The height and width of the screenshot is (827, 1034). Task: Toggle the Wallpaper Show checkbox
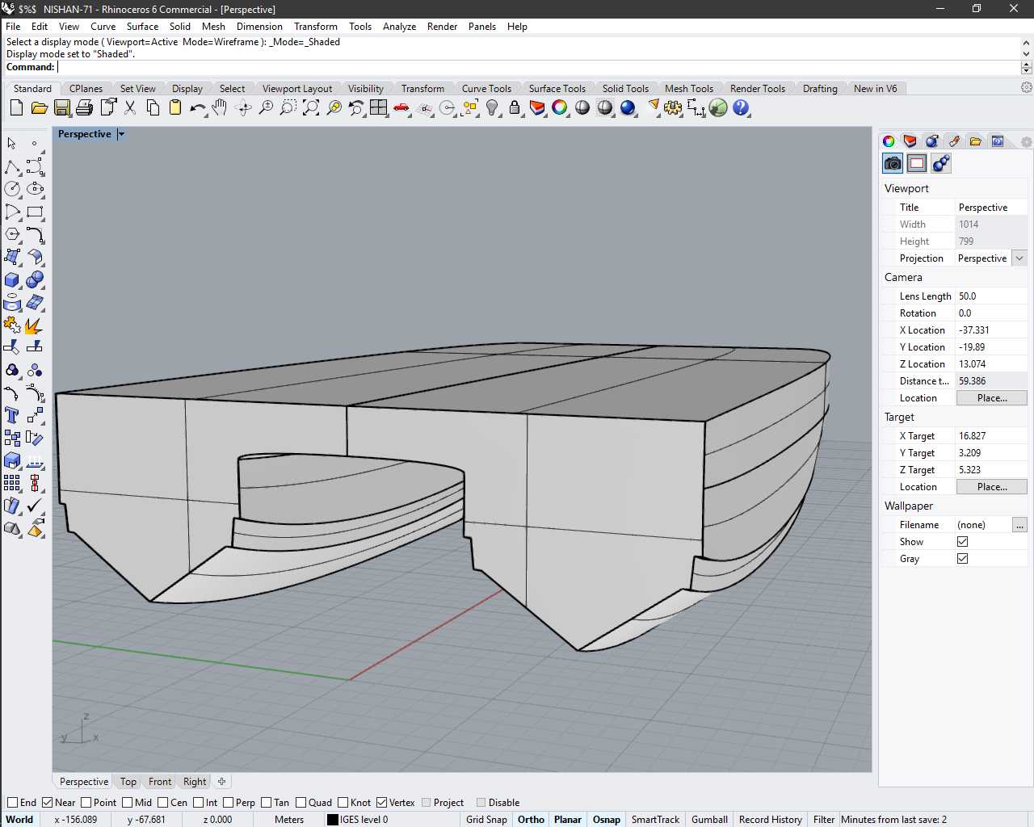tap(962, 541)
